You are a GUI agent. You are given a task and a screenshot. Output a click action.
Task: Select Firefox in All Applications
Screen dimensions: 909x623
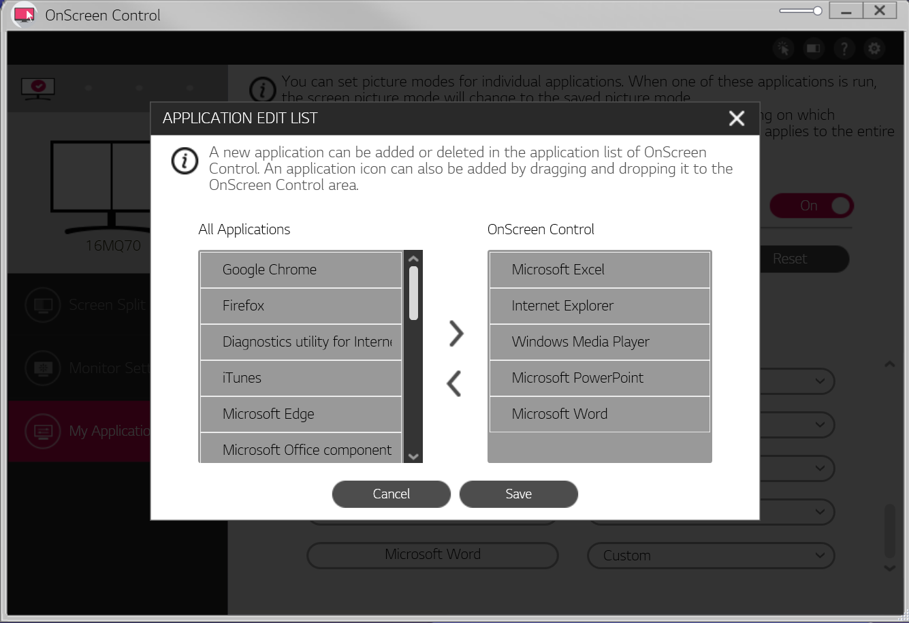pyautogui.click(x=301, y=306)
